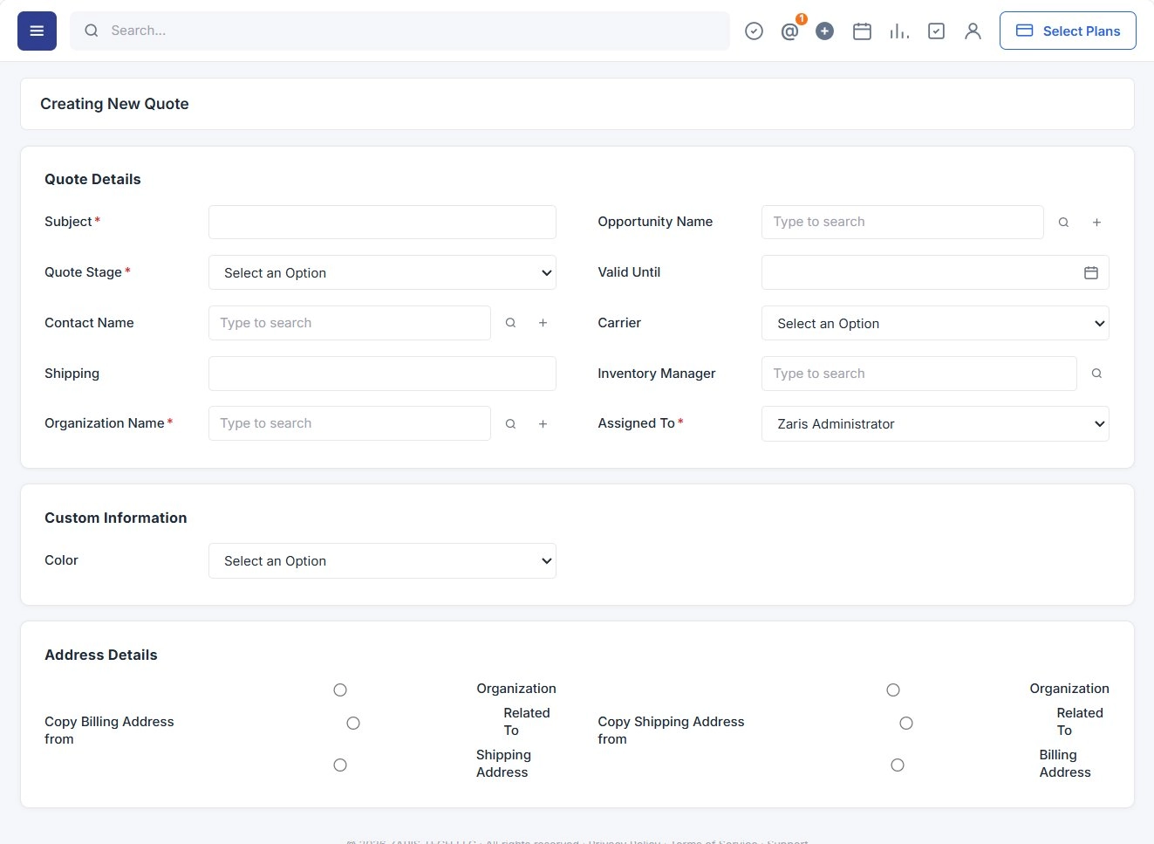Click the Opportunity Name search field
The image size is (1154, 844).
[903, 222]
